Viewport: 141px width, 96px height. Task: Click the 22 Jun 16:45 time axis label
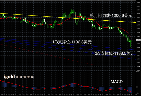(x=134, y=95)
